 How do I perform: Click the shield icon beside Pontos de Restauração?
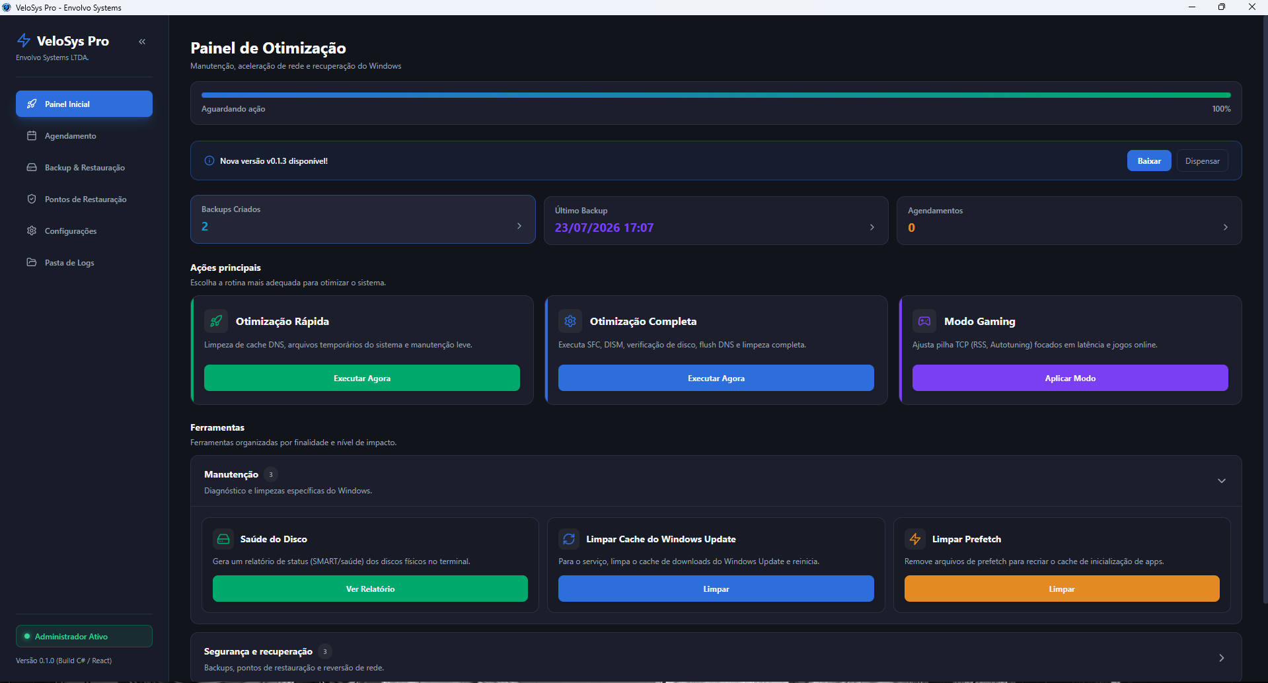[32, 199]
